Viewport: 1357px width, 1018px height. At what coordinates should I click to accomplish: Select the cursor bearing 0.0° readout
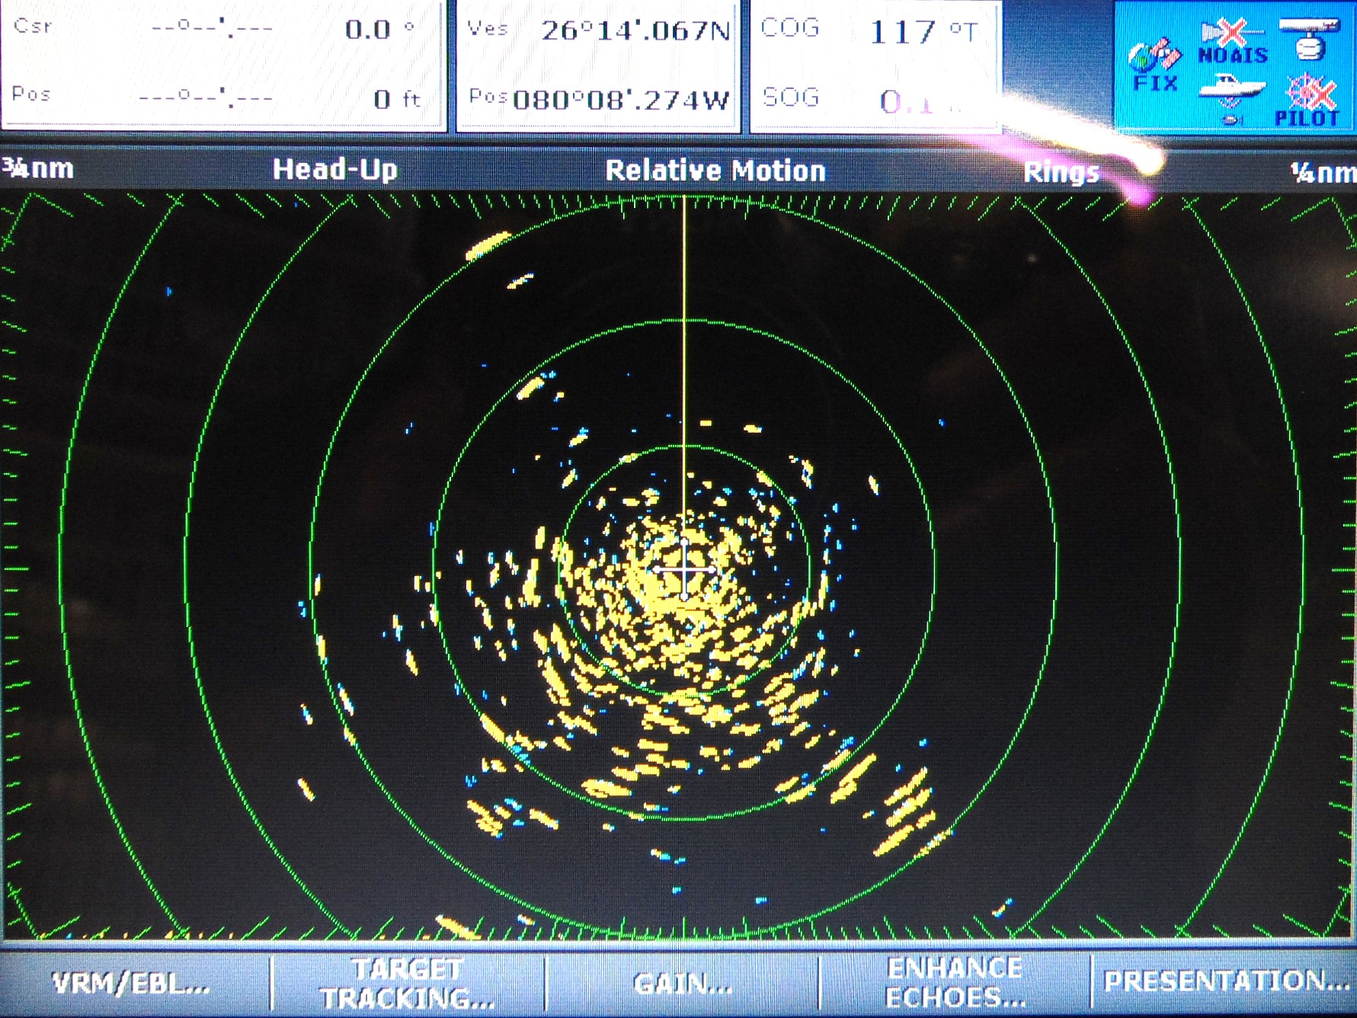379,30
